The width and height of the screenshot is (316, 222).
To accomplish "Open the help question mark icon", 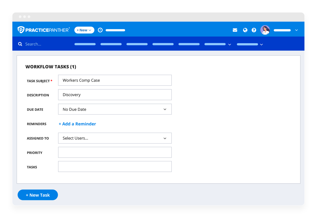I will tap(254, 30).
